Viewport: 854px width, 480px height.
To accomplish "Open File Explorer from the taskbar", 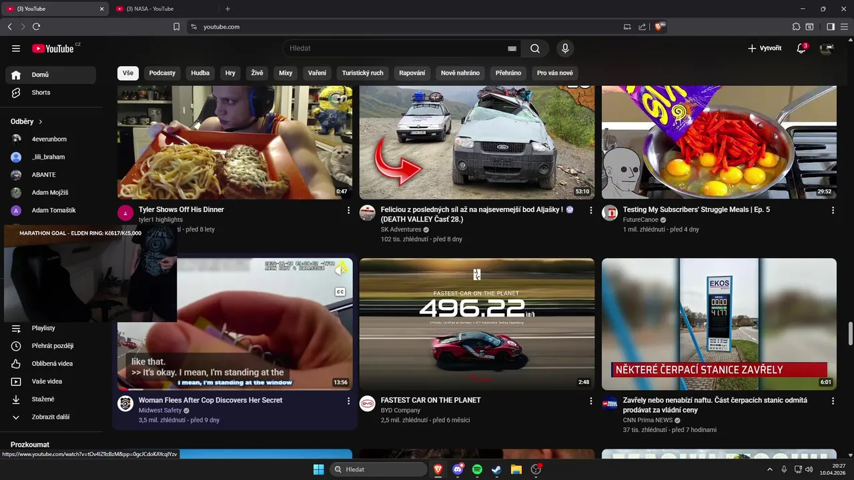I will (516, 469).
